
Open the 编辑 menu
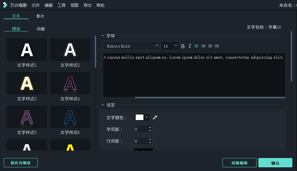tap(49, 5)
